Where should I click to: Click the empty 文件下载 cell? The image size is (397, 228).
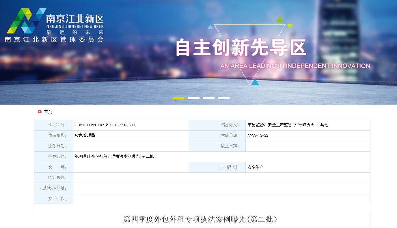(221, 199)
